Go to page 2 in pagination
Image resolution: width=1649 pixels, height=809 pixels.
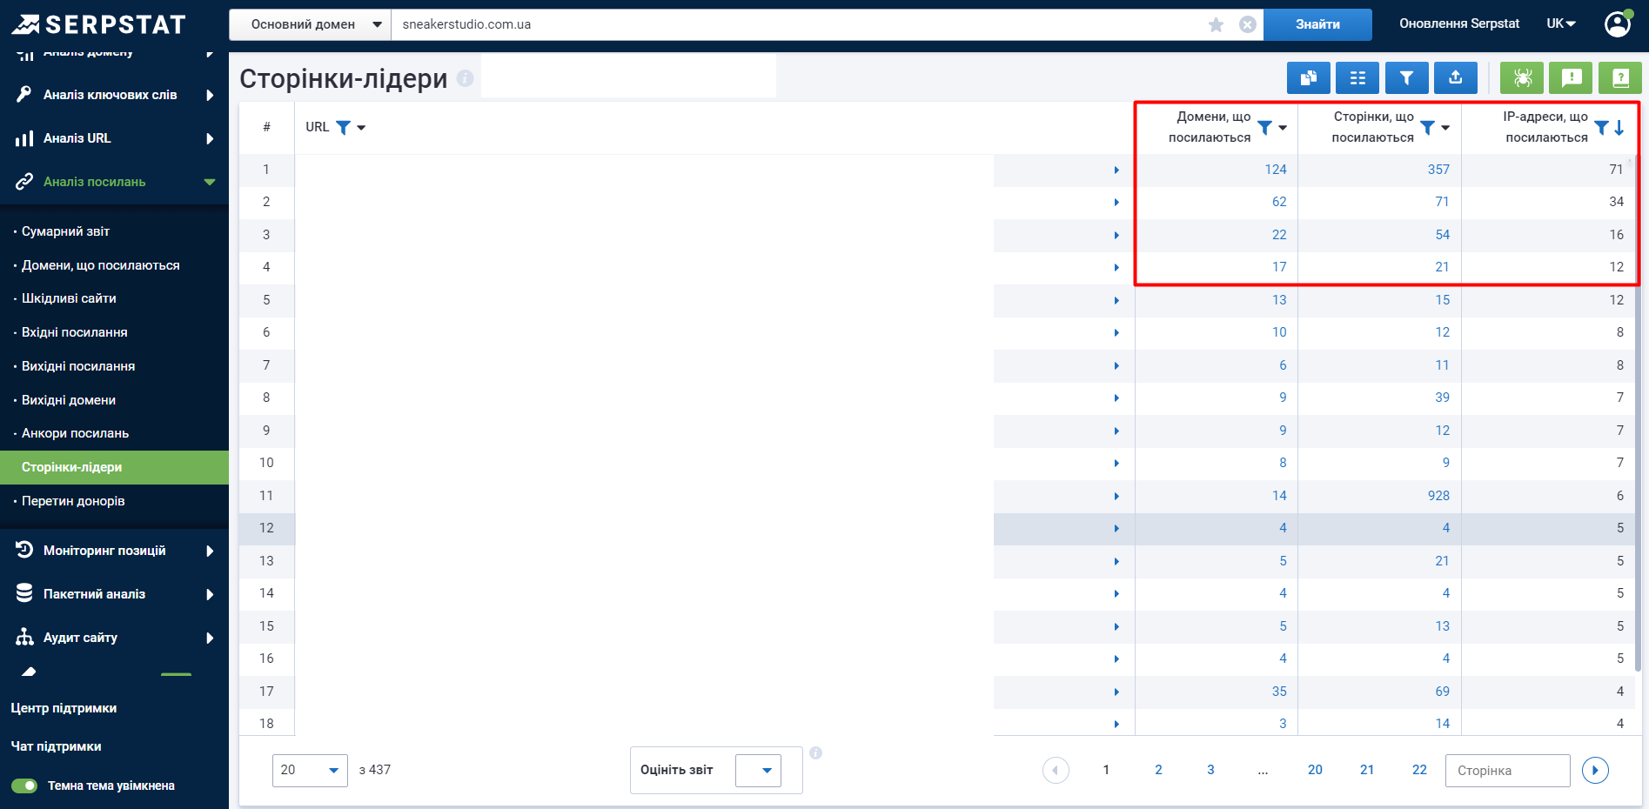point(1158,770)
